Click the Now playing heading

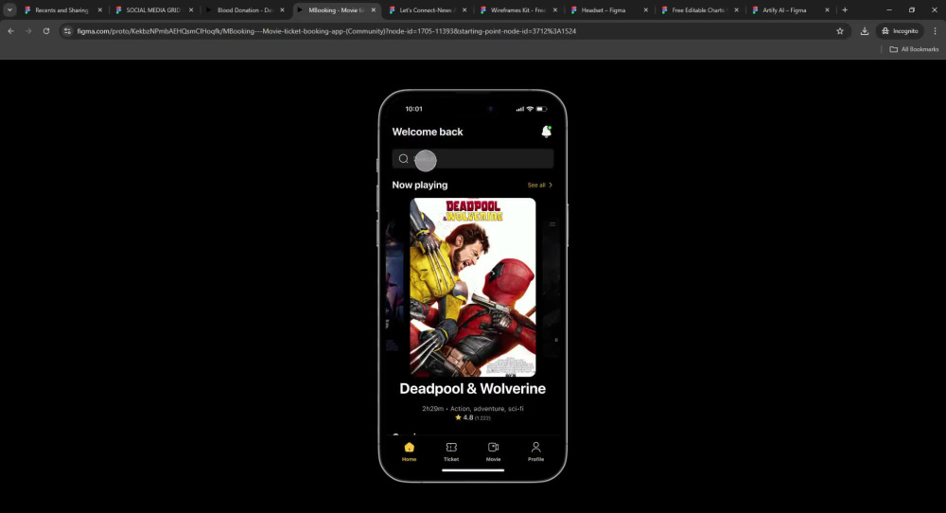(420, 186)
